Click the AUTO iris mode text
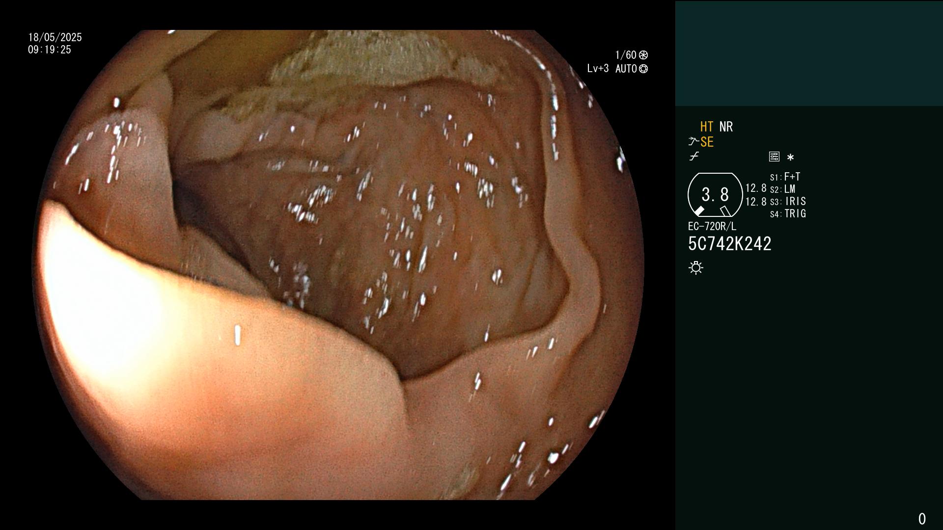 pyautogui.click(x=626, y=69)
